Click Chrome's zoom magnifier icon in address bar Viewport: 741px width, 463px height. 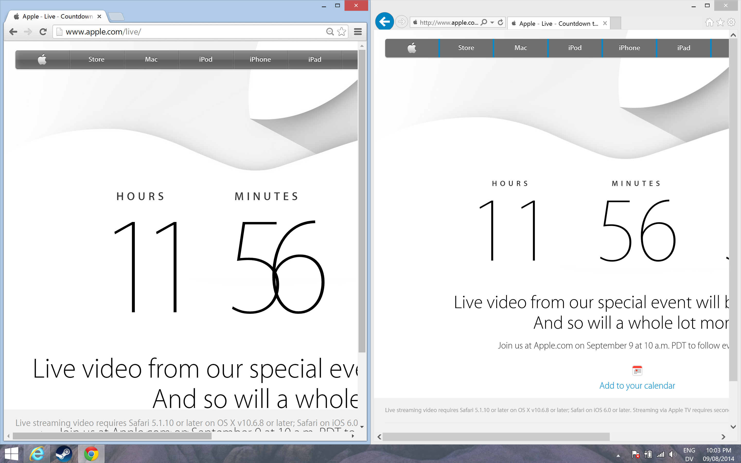[330, 32]
